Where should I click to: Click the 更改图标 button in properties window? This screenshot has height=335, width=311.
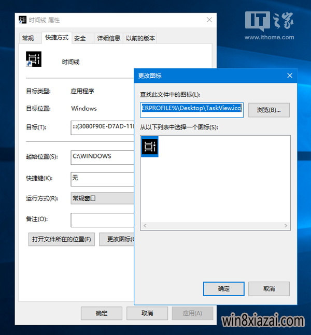coord(117,239)
